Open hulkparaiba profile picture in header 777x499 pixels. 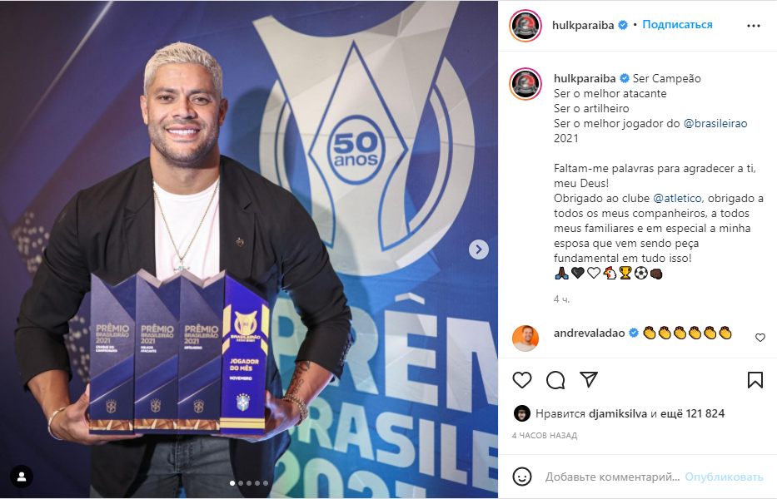525,26
